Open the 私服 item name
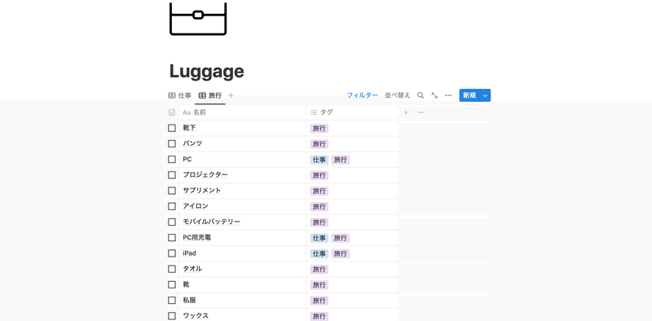652x321 pixels. pyautogui.click(x=189, y=300)
